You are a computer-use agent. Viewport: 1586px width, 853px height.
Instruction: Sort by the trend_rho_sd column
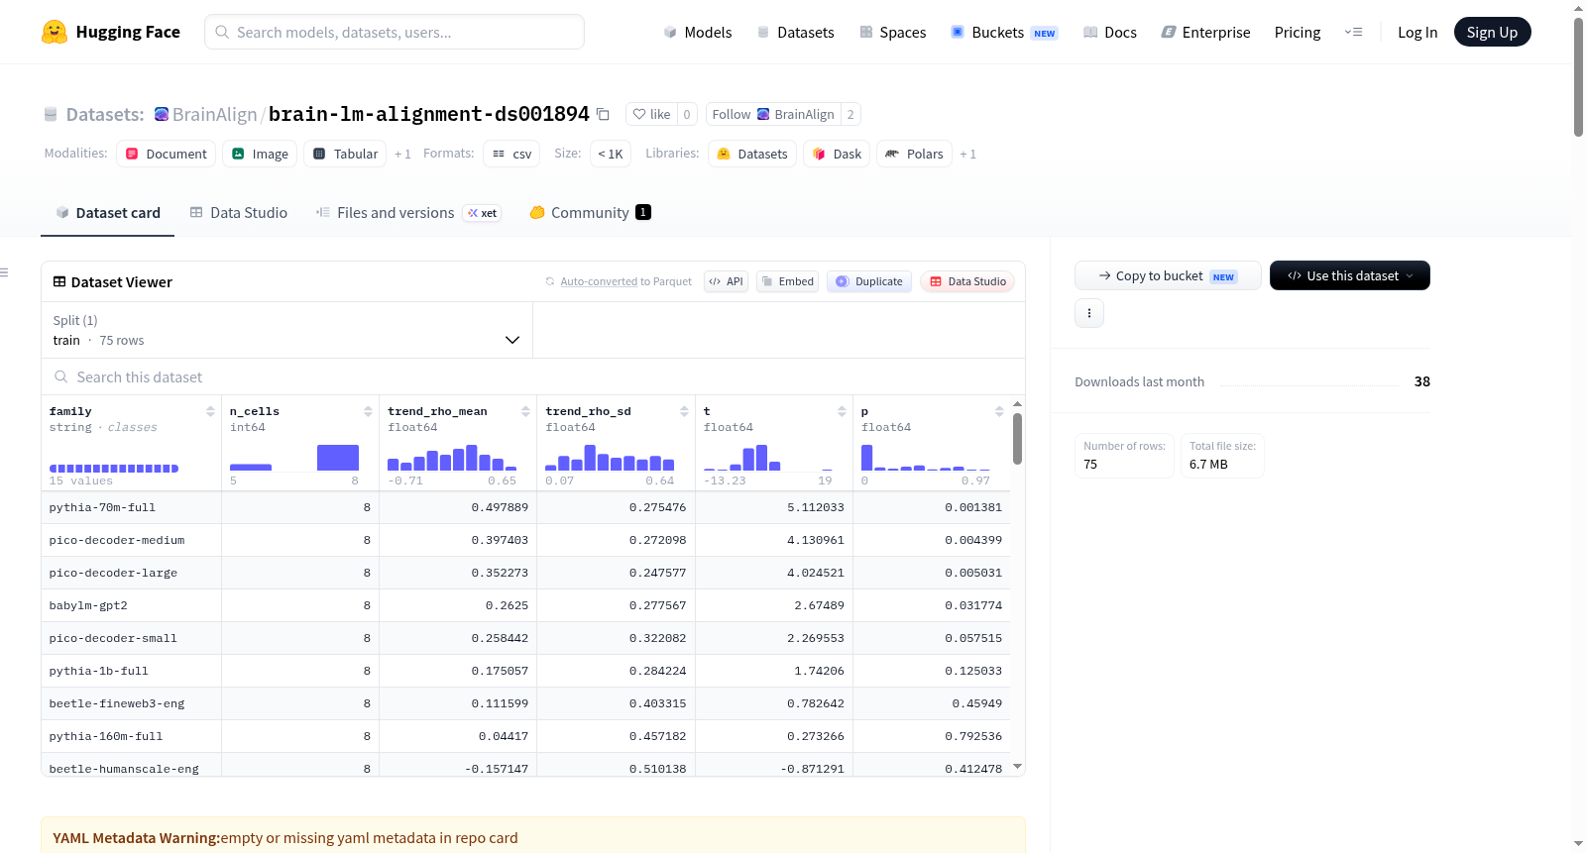point(684,411)
